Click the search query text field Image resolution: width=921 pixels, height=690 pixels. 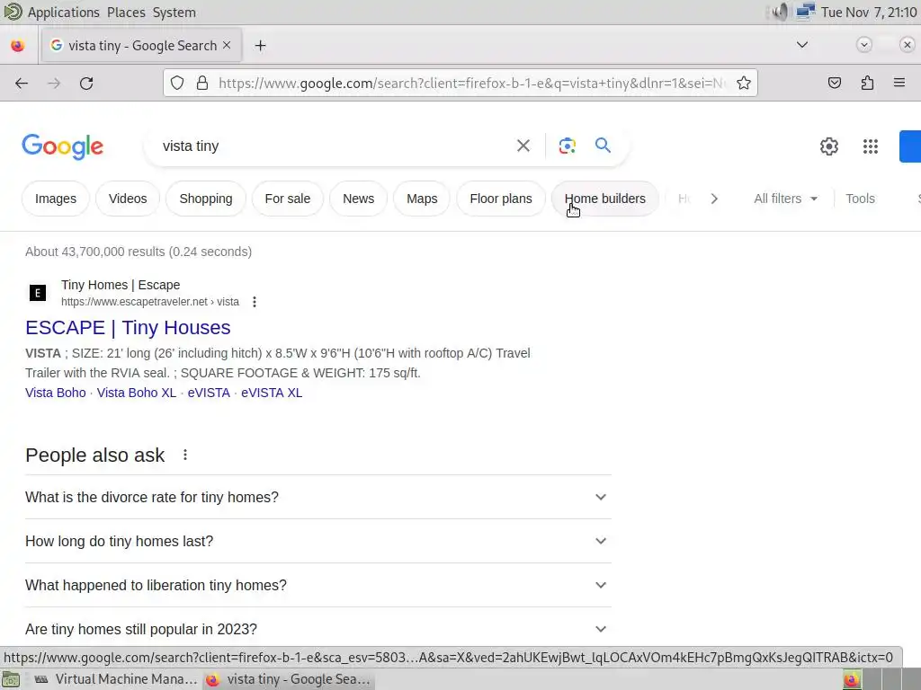[x=335, y=146]
